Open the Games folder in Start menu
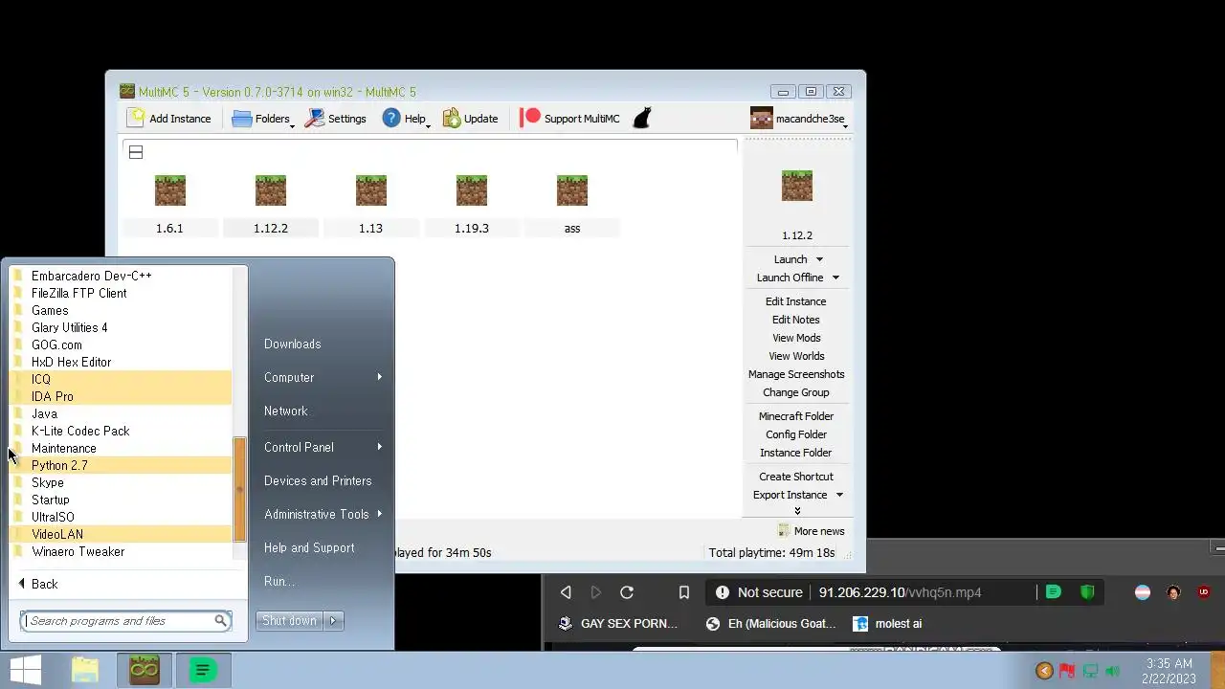This screenshot has height=689, width=1225. click(x=121, y=310)
